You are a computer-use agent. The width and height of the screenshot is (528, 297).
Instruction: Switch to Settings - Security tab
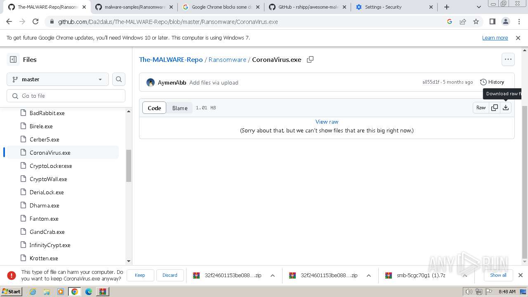coord(394,7)
